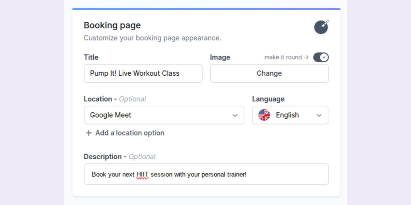
Task: Click the 'make it round' text label
Action: pos(283,57)
